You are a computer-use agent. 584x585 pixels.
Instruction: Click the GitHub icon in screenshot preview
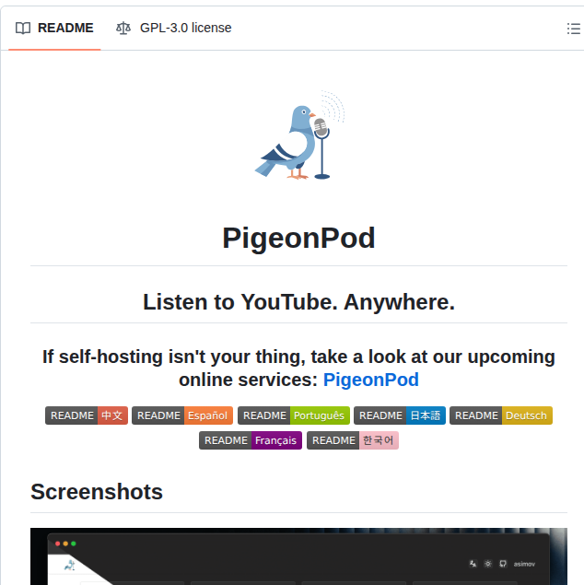tap(503, 564)
